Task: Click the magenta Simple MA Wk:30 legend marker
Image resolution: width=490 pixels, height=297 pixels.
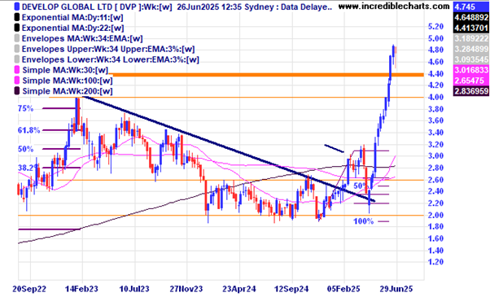Action: pos(17,70)
